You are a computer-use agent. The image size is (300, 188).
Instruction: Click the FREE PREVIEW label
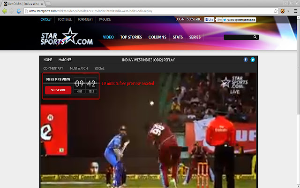58,79
